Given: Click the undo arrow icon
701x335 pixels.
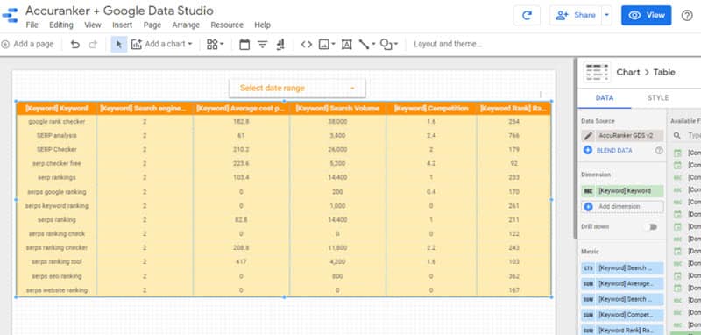Looking at the screenshot, I should click(75, 44).
